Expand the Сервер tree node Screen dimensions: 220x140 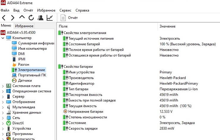point(3,96)
